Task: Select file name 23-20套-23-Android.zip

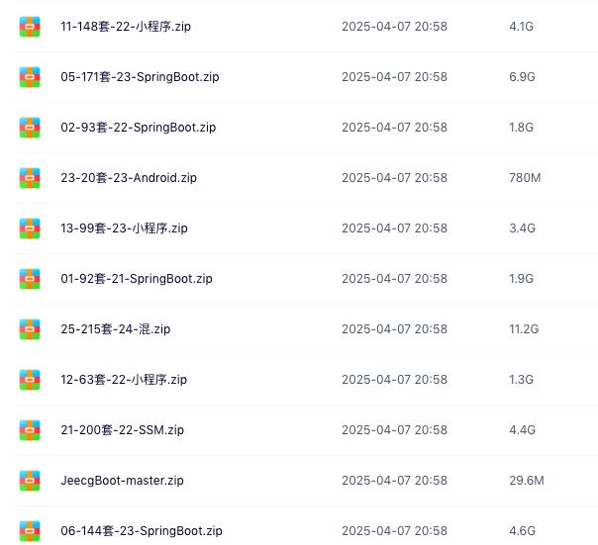Action: coord(129,178)
